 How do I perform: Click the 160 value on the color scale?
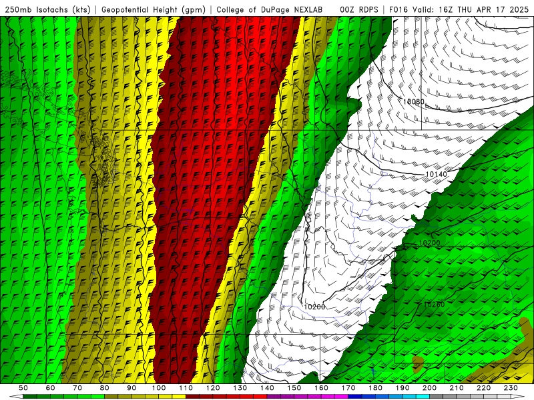pos(322,388)
